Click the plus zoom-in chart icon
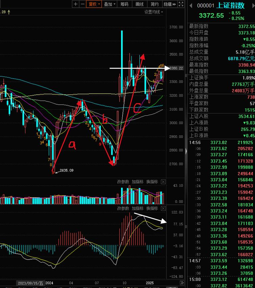The image size is (255, 288). click(76, 4)
